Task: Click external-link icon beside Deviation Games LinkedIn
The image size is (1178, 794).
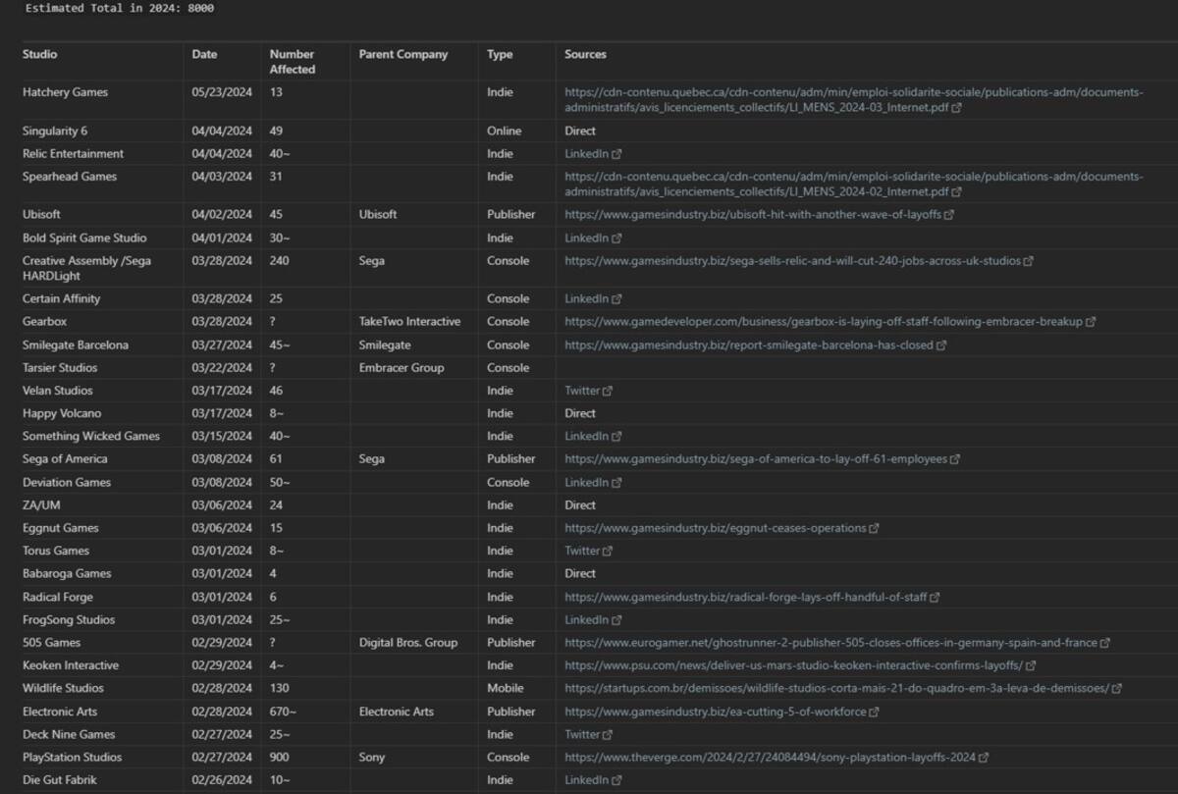Action: (616, 483)
